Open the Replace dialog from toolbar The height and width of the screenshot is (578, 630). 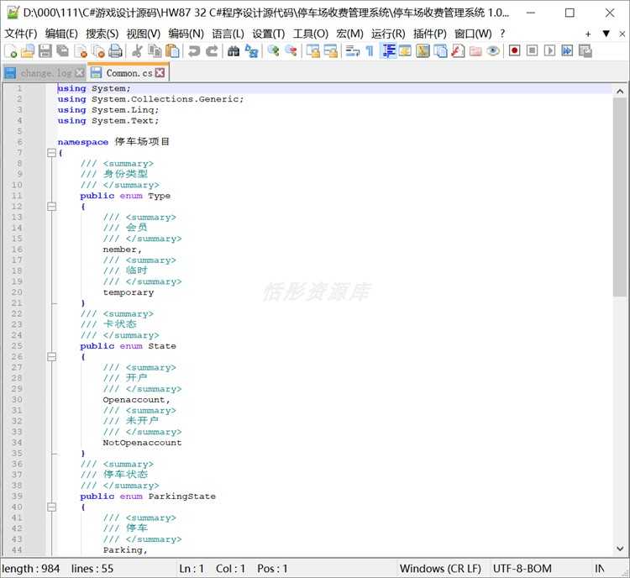click(251, 51)
